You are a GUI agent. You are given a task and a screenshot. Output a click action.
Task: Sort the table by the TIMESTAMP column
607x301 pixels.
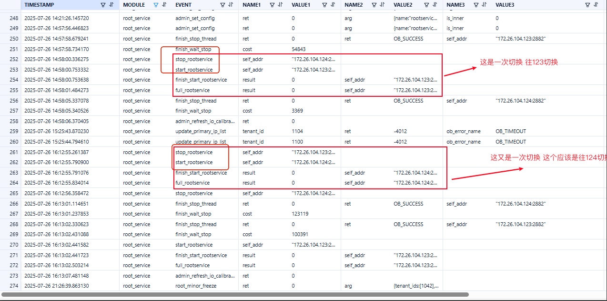tap(111, 5)
